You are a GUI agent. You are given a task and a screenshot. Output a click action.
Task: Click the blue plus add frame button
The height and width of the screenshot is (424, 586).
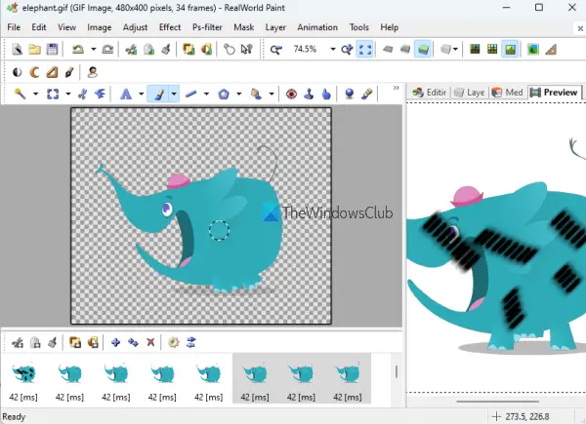[x=115, y=342]
